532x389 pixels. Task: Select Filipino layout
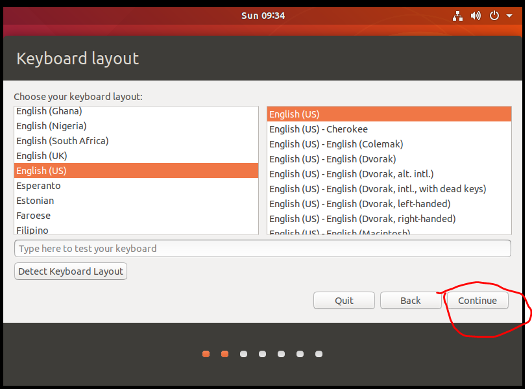click(136, 229)
